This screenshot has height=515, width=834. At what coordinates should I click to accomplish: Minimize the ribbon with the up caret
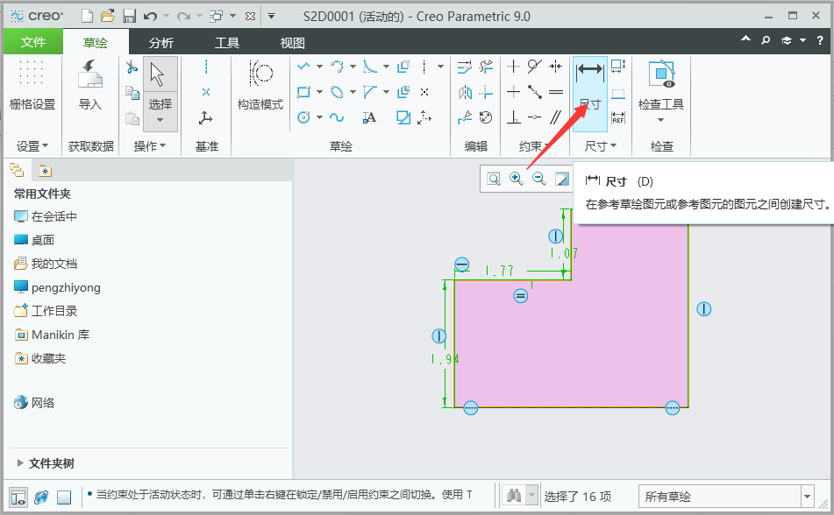[x=745, y=39]
